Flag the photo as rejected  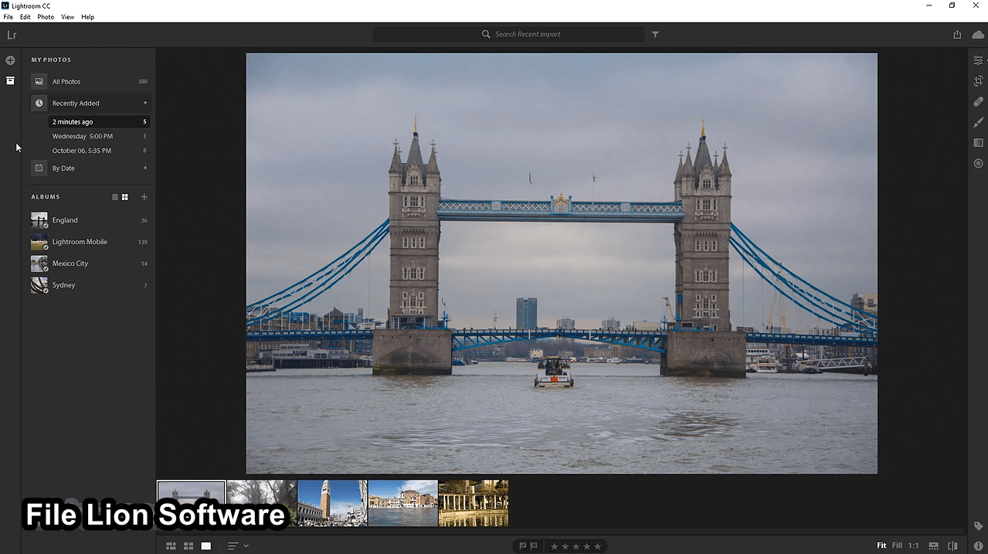pos(534,546)
